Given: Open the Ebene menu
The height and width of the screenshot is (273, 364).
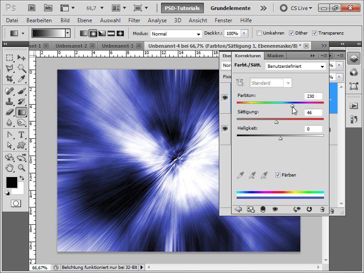Looking at the screenshot, I should (x=85, y=20).
